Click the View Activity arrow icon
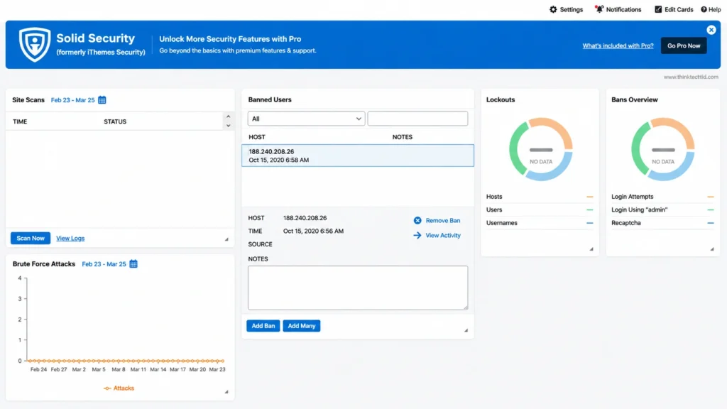This screenshot has height=409, width=727. tap(417, 236)
